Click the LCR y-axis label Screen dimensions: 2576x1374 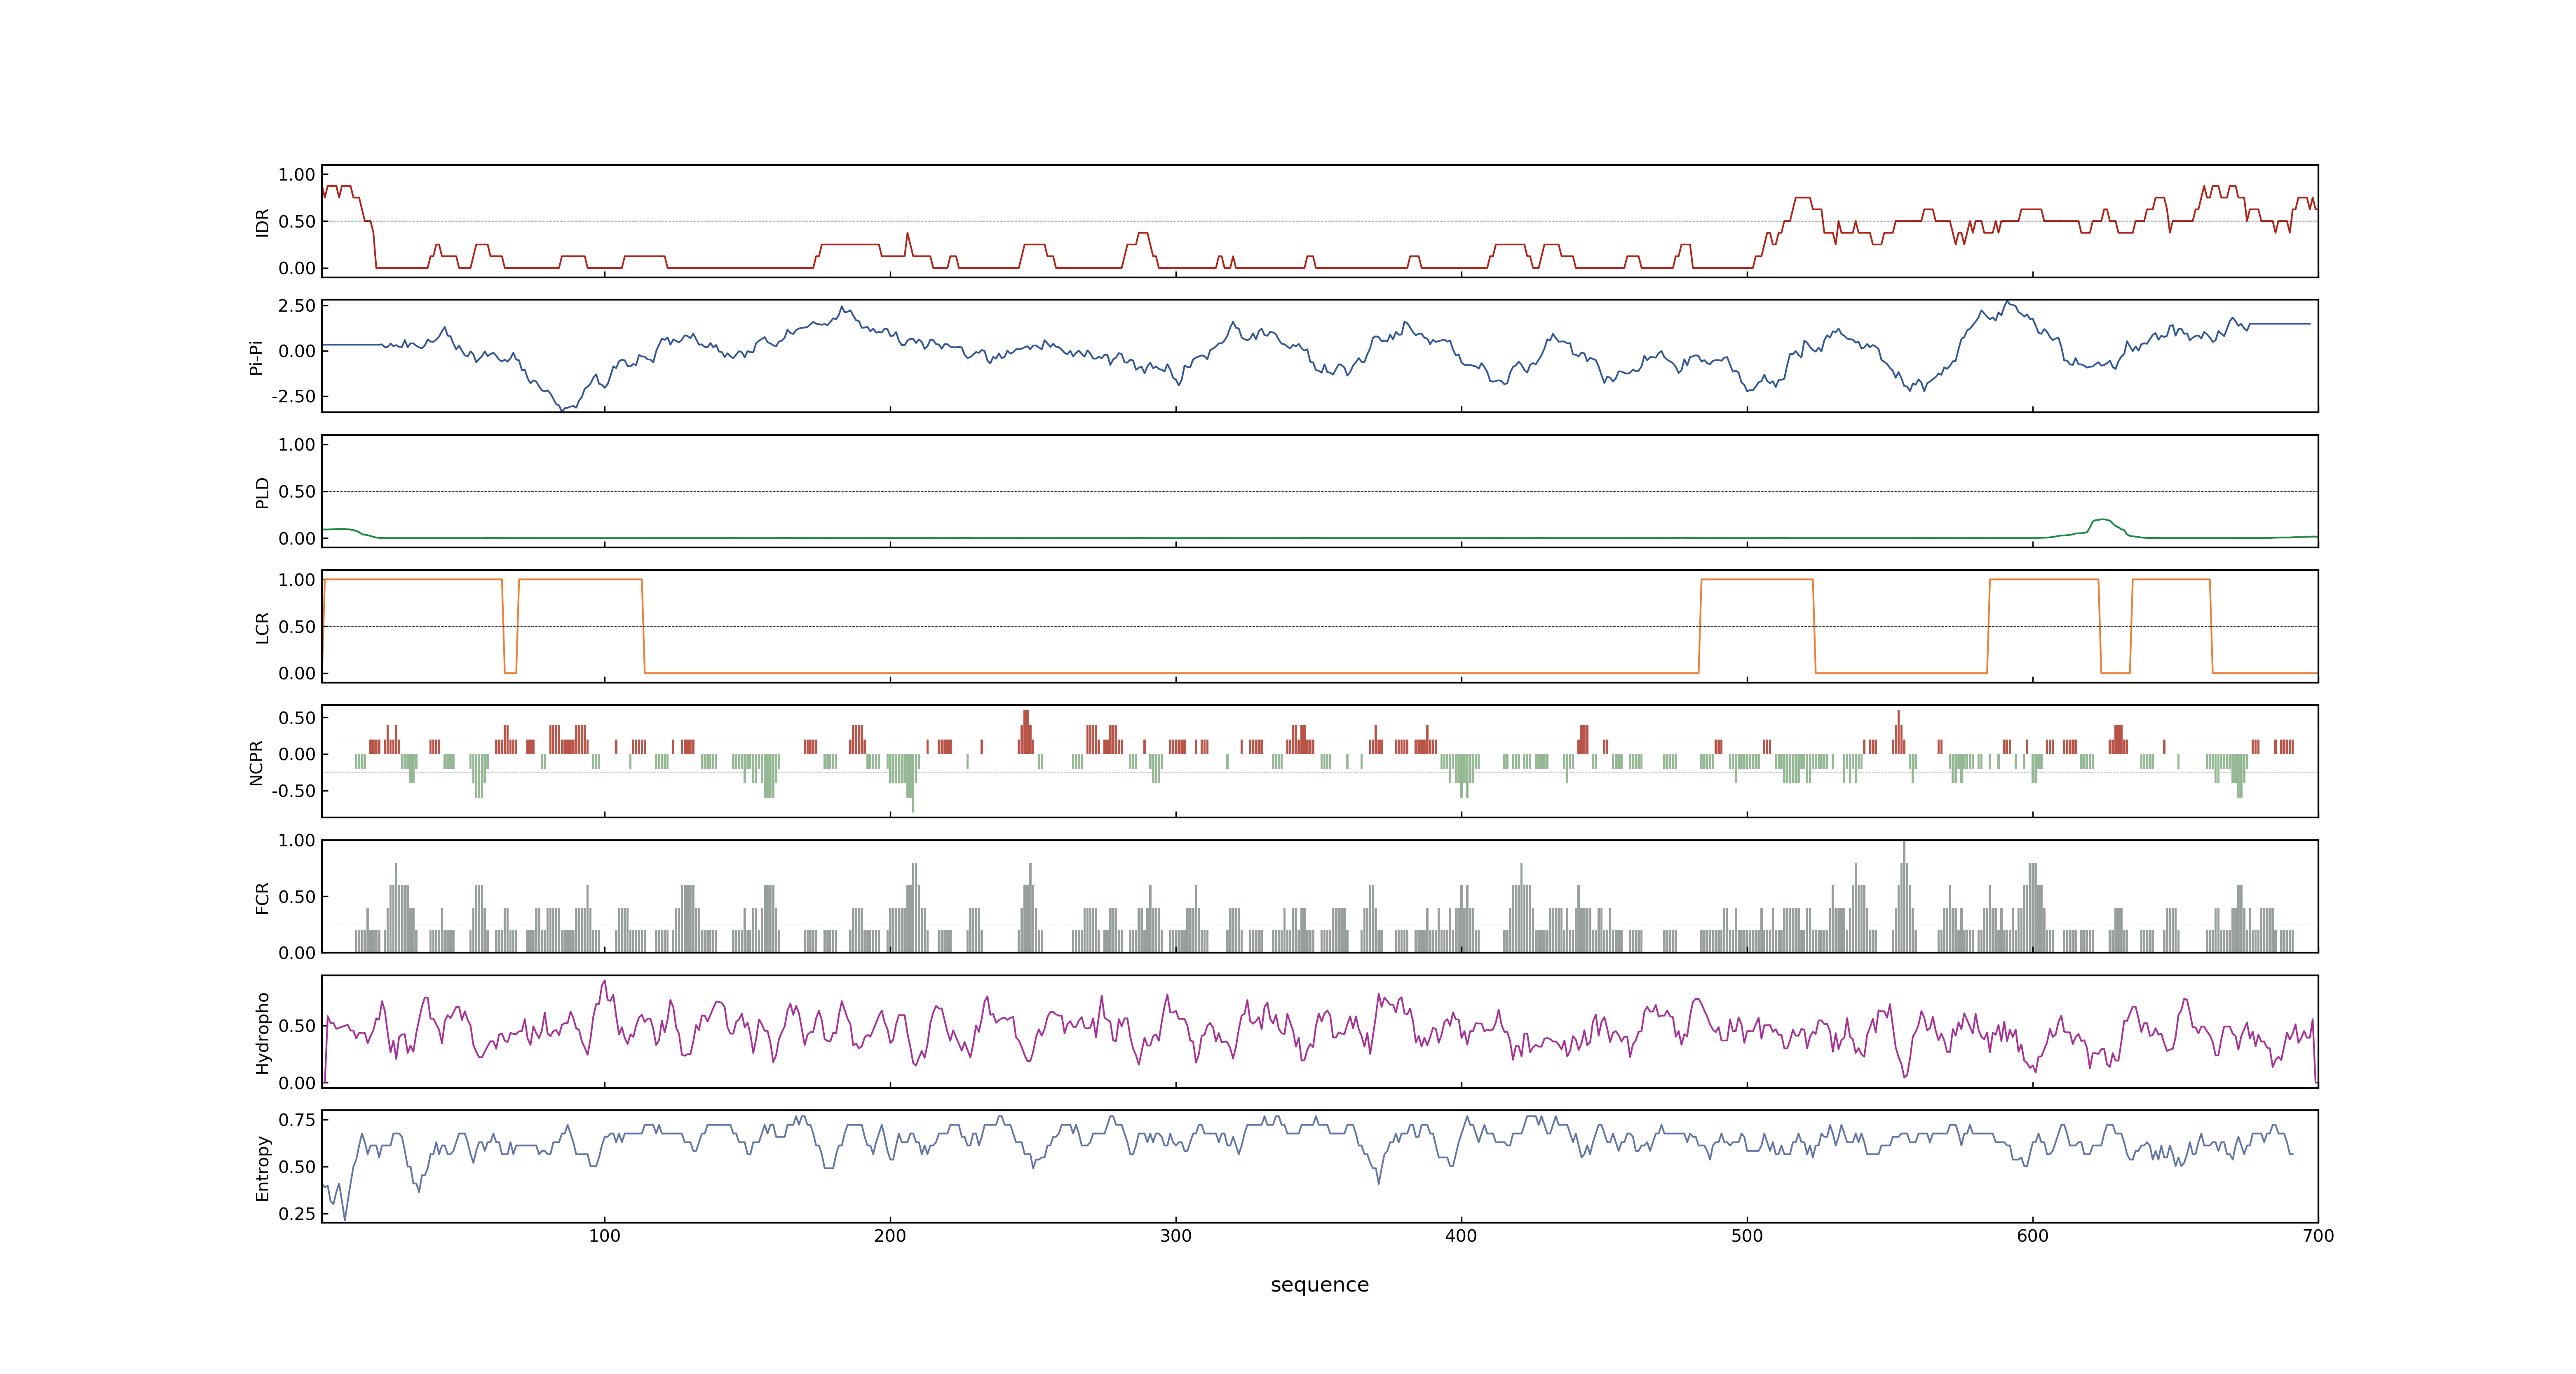(x=263, y=627)
